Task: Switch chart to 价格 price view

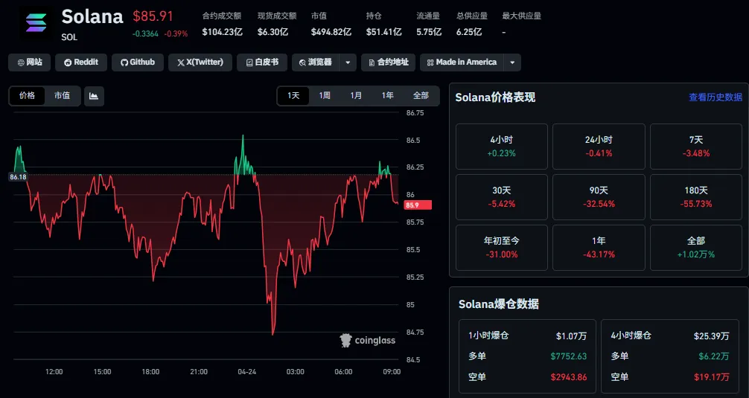Action: click(28, 96)
